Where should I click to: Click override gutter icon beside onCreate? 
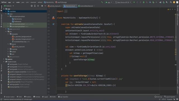pos(53,24)
